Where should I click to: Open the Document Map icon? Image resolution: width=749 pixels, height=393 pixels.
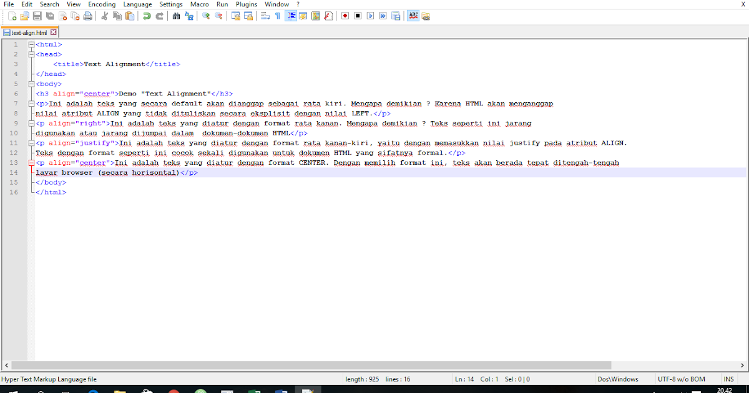click(315, 16)
